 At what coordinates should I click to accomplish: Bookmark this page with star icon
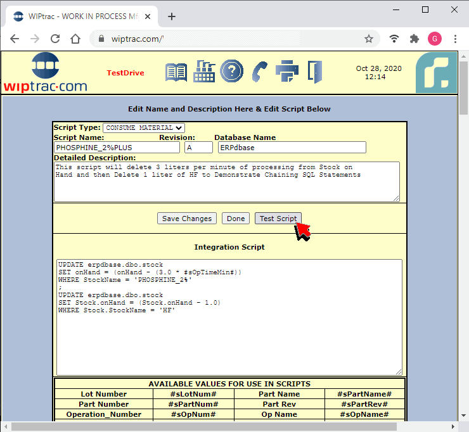click(369, 39)
